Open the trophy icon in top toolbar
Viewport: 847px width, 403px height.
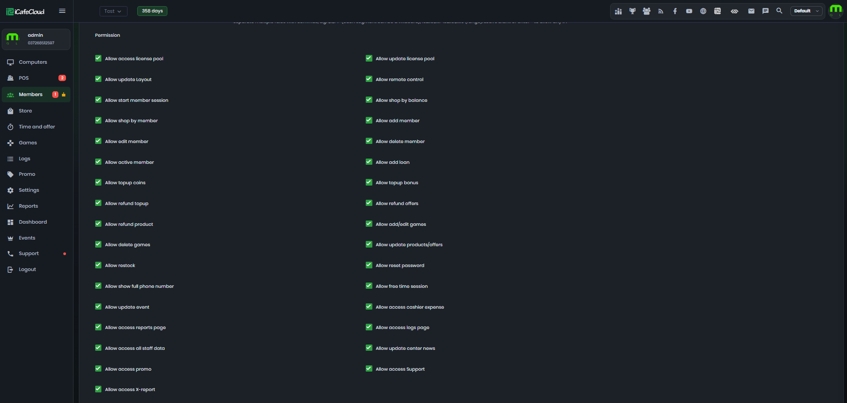click(633, 11)
